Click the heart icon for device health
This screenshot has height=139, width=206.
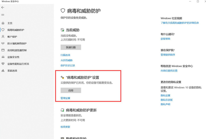[3, 64]
